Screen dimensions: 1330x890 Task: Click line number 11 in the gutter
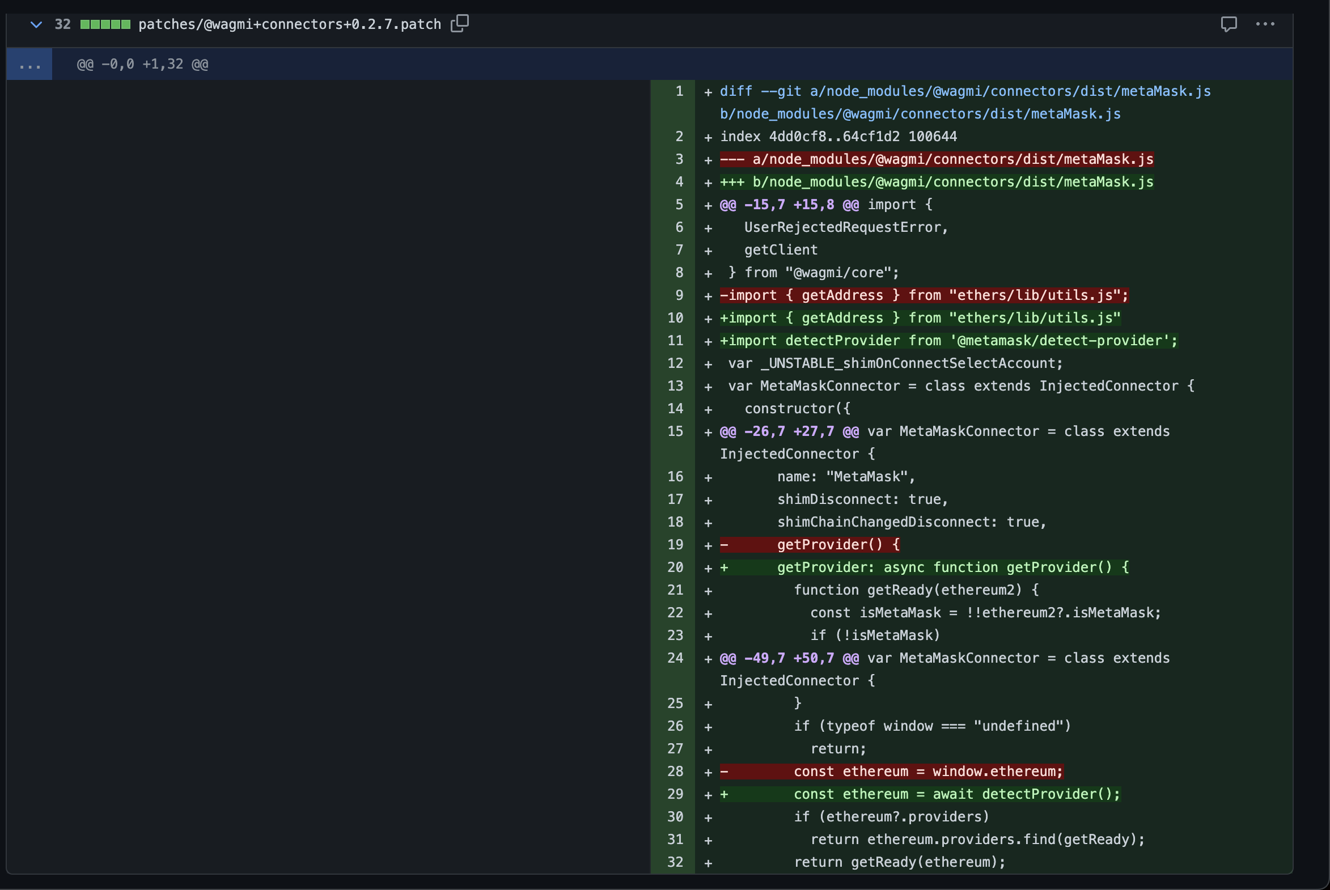[x=675, y=341]
